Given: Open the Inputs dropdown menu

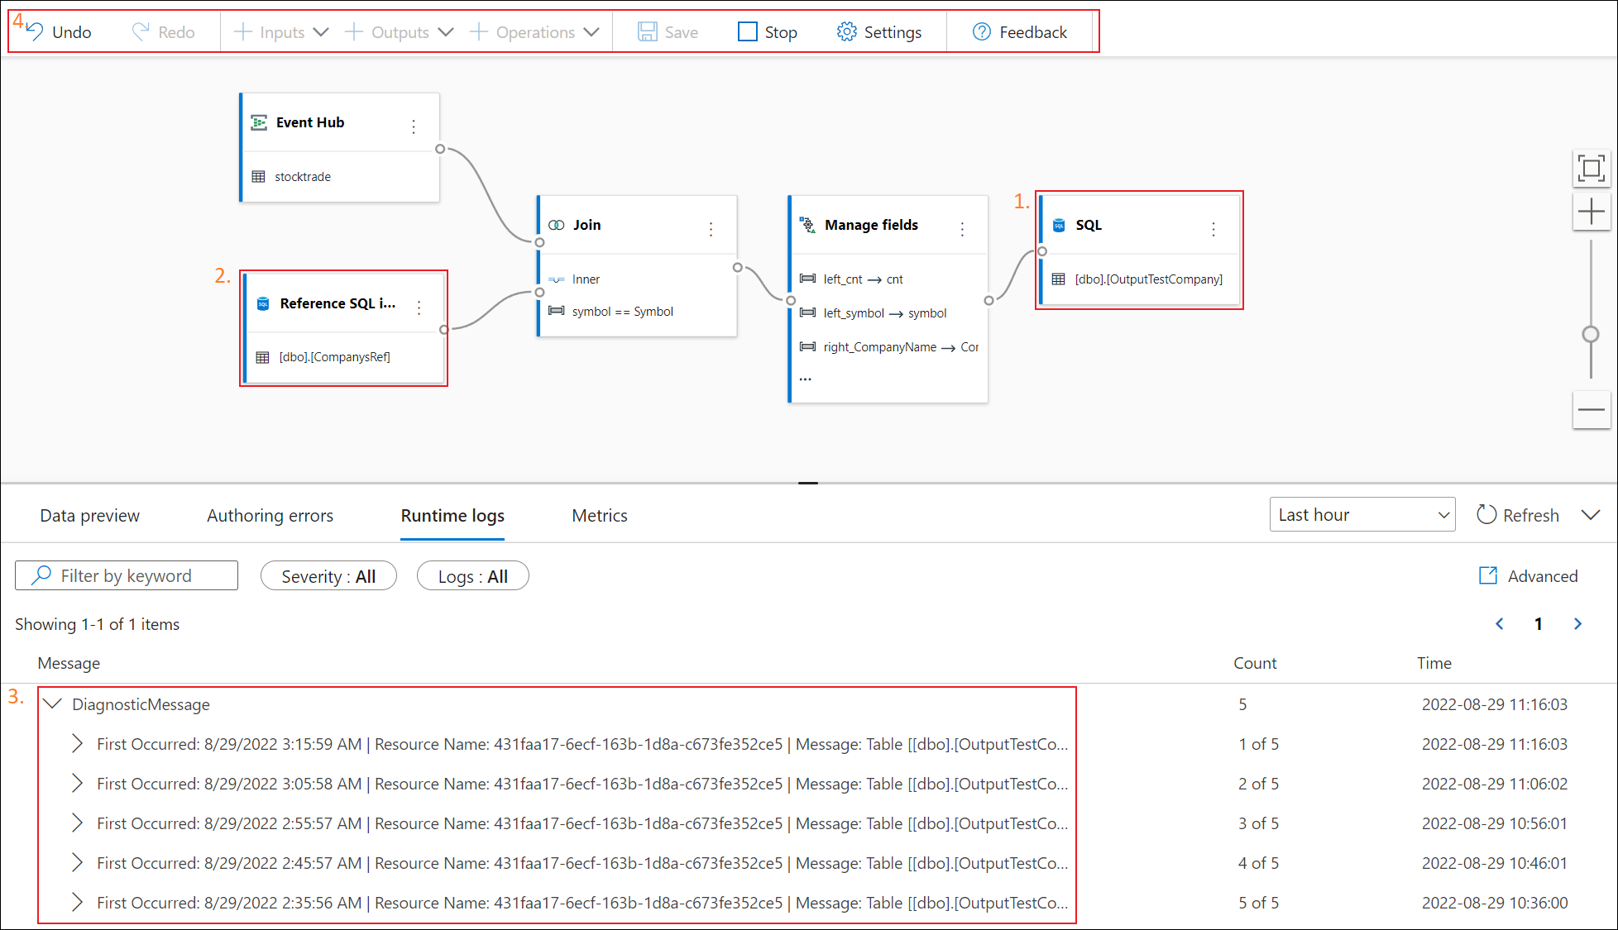Looking at the screenshot, I should pos(281,32).
